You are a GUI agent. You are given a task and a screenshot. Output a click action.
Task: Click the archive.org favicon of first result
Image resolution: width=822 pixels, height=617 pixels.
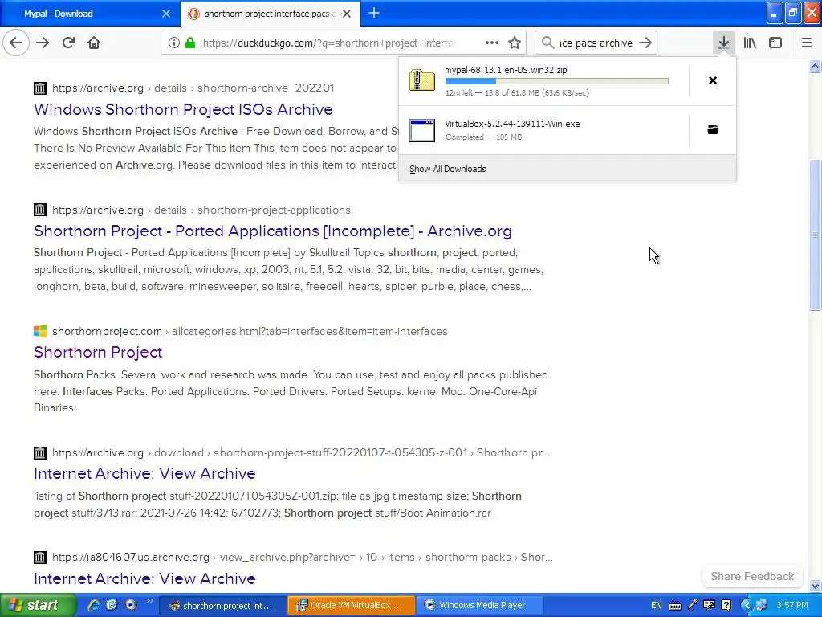tap(40, 88)
